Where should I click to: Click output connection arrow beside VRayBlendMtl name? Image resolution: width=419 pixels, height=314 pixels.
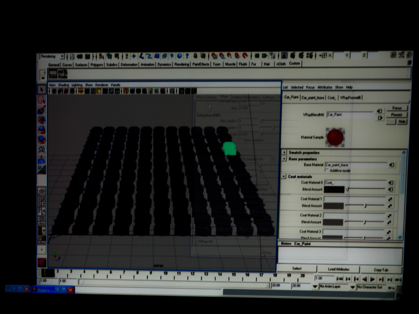pyautogui.click(x=380, y=118)
